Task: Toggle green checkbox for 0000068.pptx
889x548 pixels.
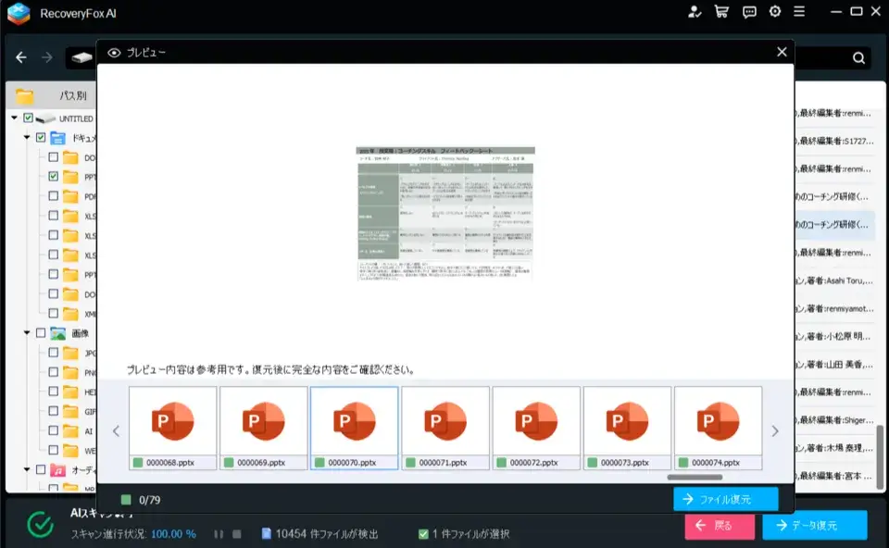Action: [x=138, y=463]
